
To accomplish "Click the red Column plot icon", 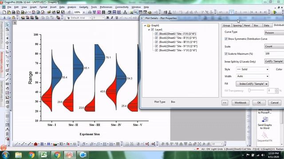I will coord(35,144).
